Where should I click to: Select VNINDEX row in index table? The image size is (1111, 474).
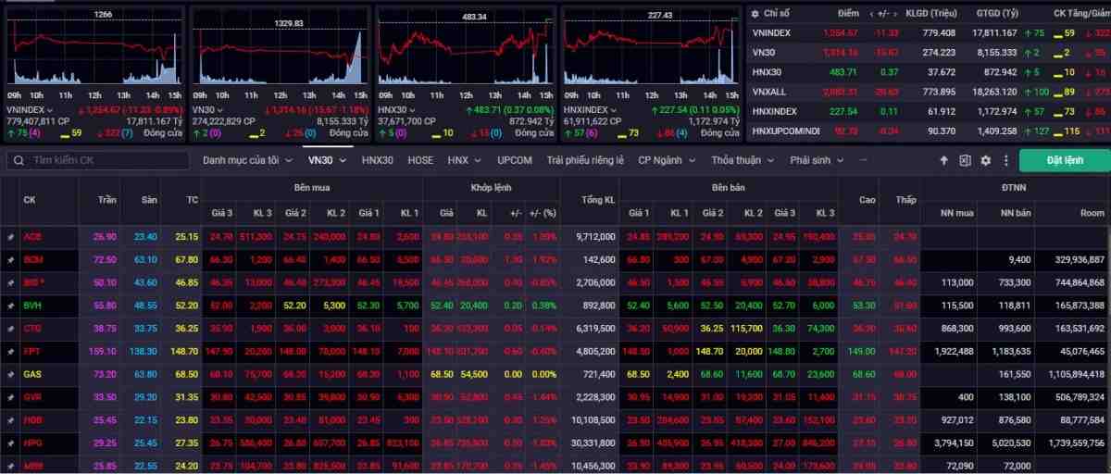pyautogui.click(x=929, y=32)
